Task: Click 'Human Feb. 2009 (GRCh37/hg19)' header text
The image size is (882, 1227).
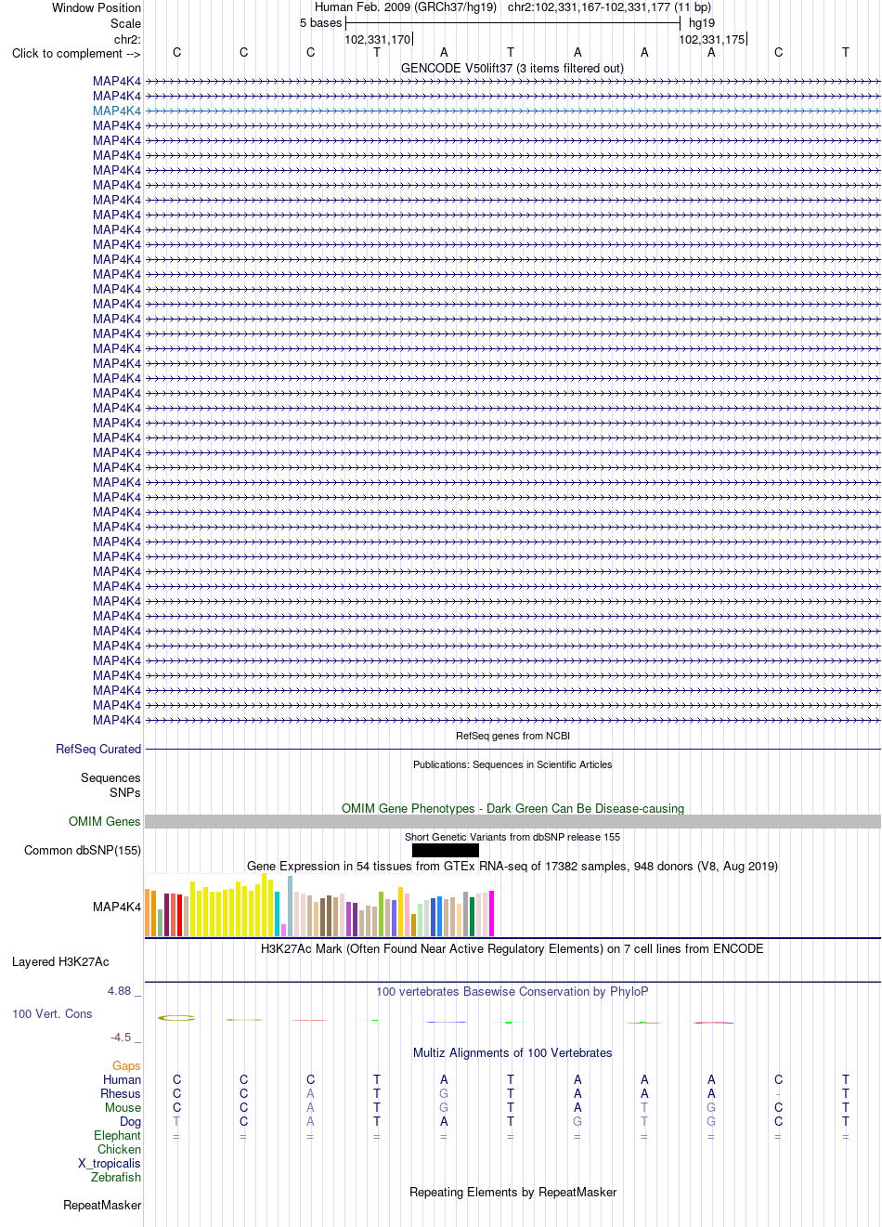Action: pos(406,7)
